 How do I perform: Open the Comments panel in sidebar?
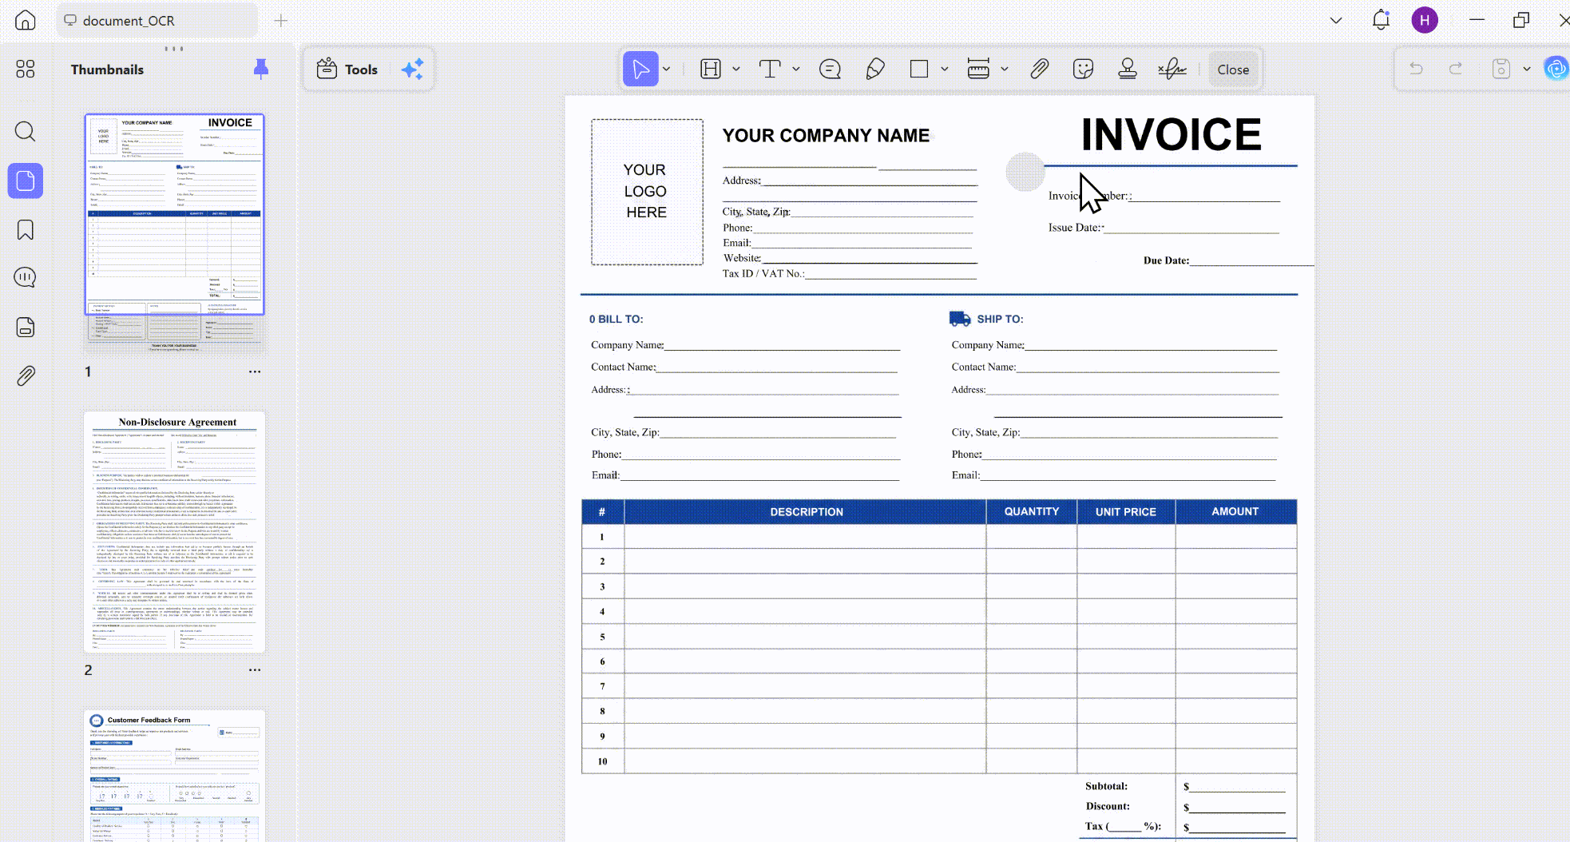26,277
